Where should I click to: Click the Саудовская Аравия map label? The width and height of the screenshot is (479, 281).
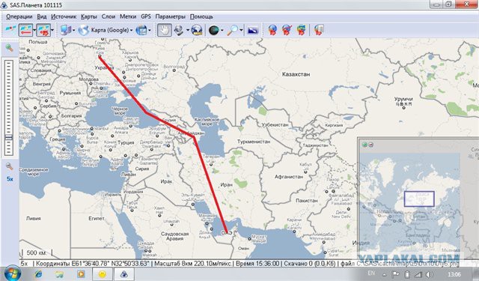174,236
